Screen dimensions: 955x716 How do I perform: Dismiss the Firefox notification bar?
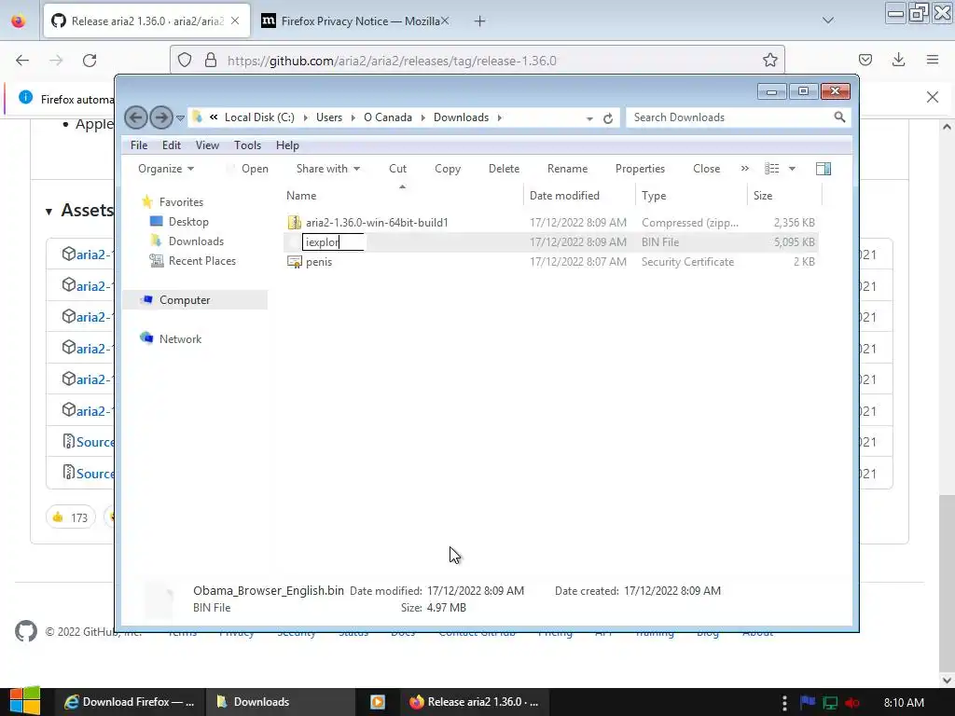[933, 97]
